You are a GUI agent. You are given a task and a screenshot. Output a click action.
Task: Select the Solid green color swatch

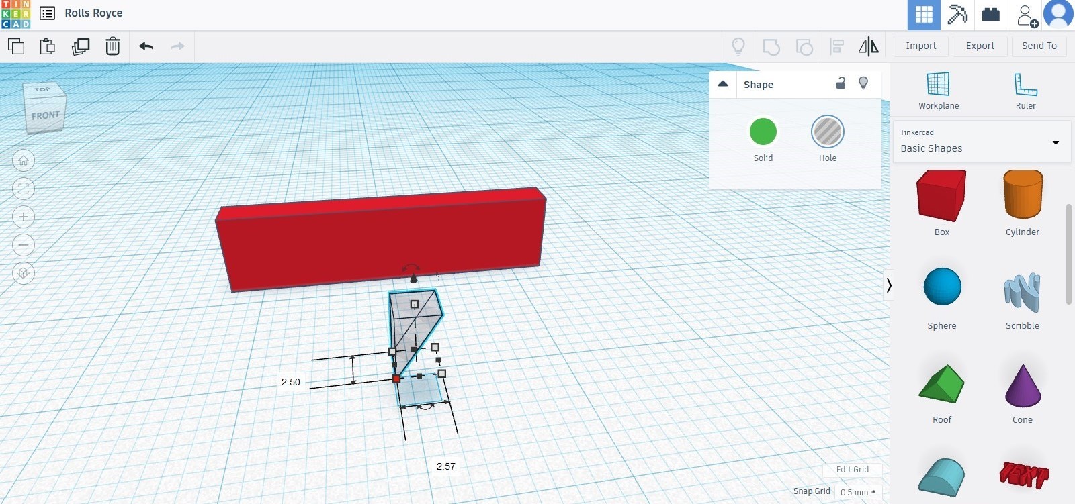coord(763,132)
